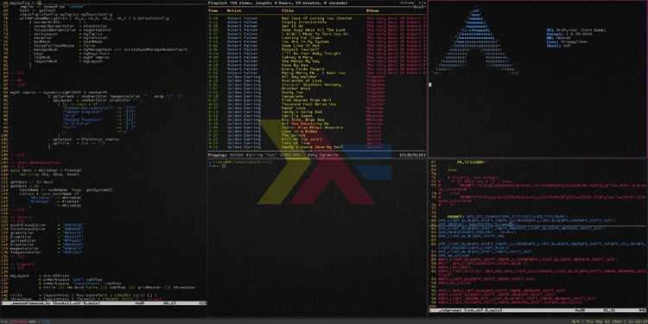Click the cursor in the Arch logo terminal
The width and height of the screenshot is (648, 324).
point(430,85)
